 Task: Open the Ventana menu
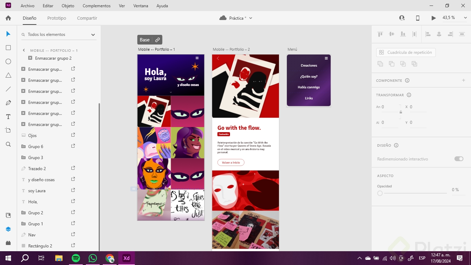click(141, 6)
